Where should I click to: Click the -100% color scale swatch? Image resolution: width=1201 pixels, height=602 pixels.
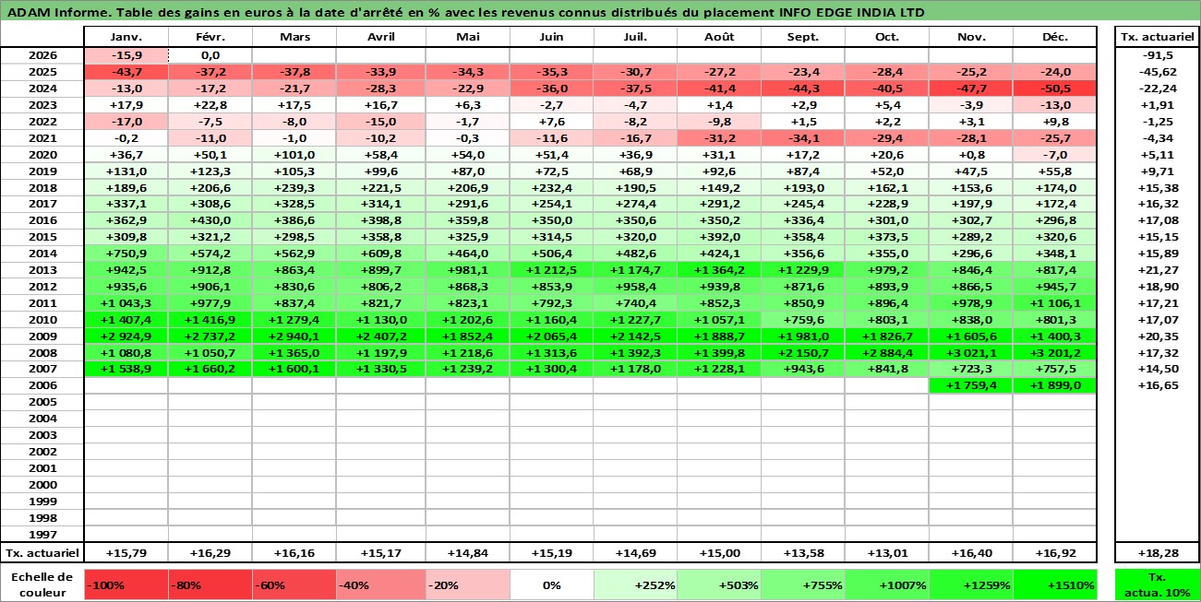[x=126, y=584]
